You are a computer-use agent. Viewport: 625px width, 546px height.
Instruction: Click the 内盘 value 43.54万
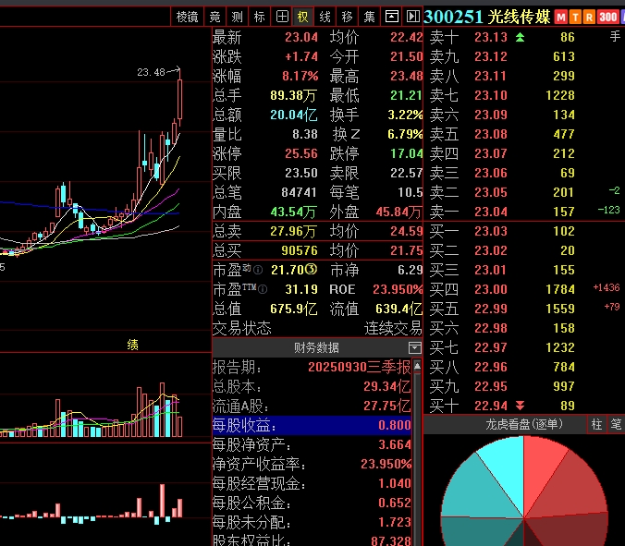pyautogui.click(x=294, y=212)
